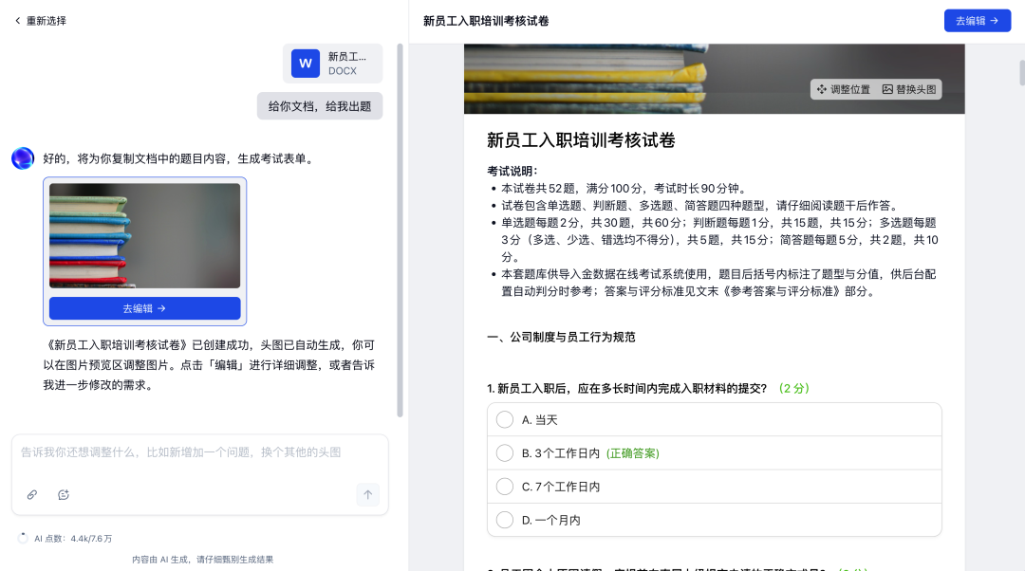Click the (正确答案) marker on option B
This screenshot has width=1025, height=571.
(633, 453)
